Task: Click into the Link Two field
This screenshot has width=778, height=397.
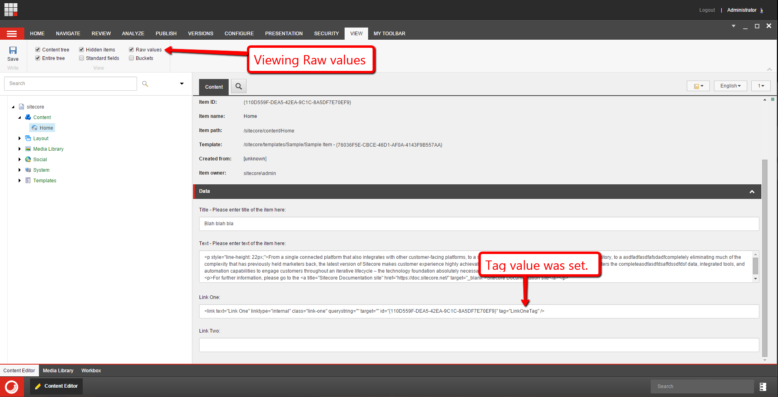Action: coord(478,345)
